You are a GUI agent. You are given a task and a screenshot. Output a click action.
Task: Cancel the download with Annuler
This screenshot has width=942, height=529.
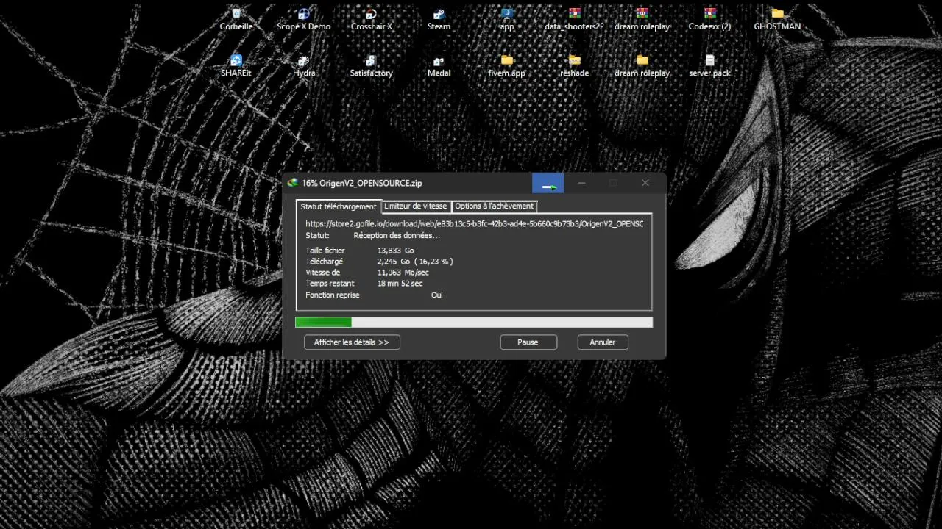click(602, 342)
